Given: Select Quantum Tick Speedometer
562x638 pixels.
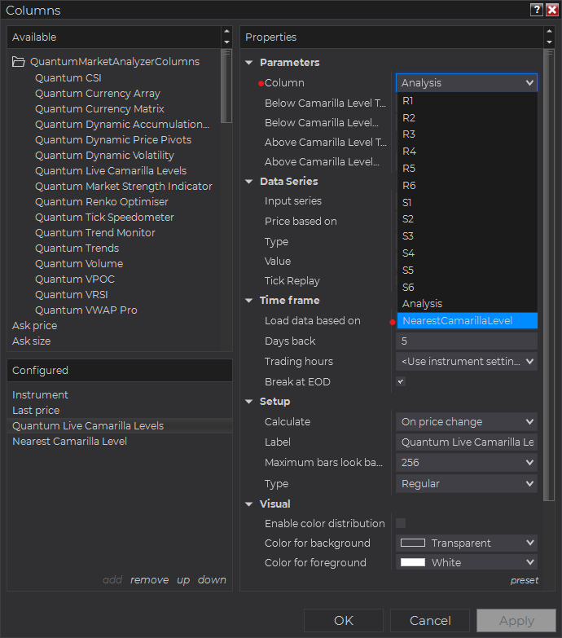Looking at the screenshot, I should 104,218.
